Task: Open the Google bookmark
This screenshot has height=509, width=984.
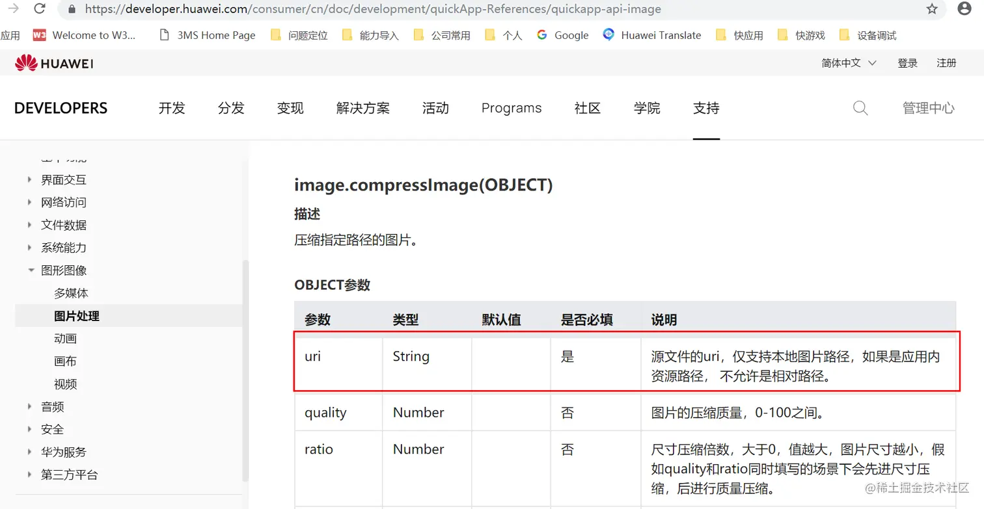Action: tap(563, 35)
